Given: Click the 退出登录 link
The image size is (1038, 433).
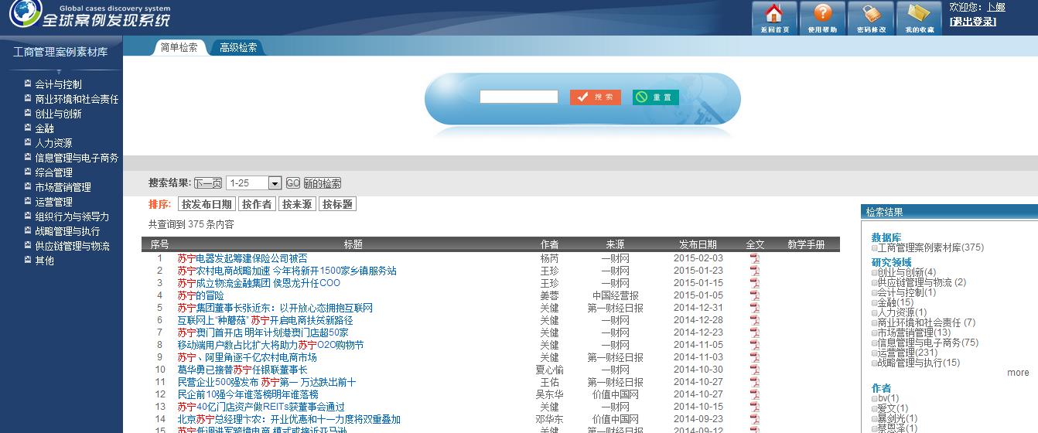Looking at the screenshot, I should click(973, 22).
